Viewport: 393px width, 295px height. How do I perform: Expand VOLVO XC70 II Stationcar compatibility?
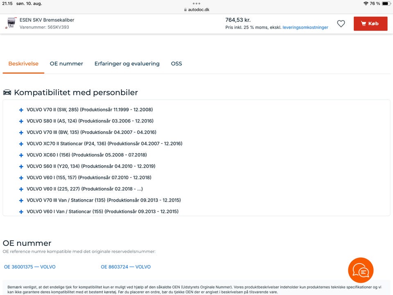point(21,144)
